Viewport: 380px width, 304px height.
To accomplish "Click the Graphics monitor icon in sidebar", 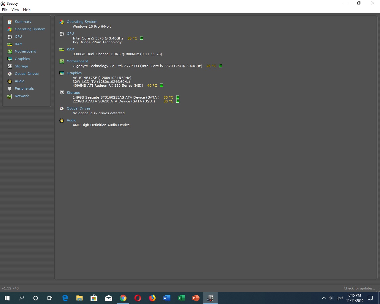I will pos(10,59).
